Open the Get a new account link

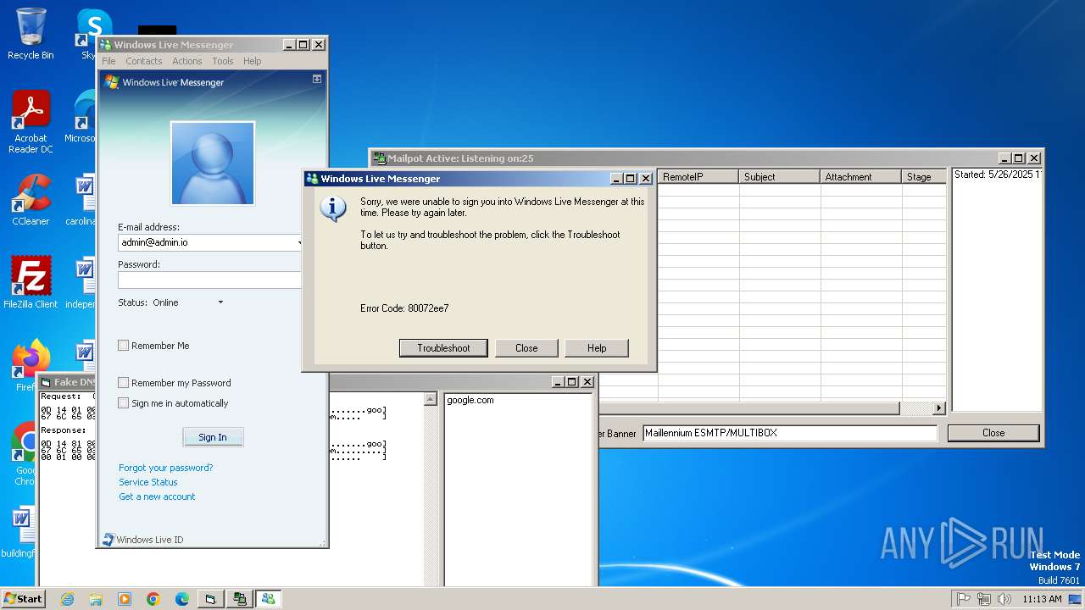click(x=157, y=496)
